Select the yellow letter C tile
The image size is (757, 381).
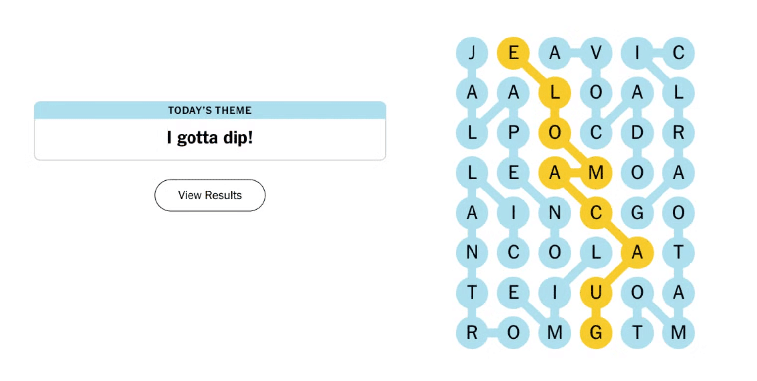coord(596,213)
